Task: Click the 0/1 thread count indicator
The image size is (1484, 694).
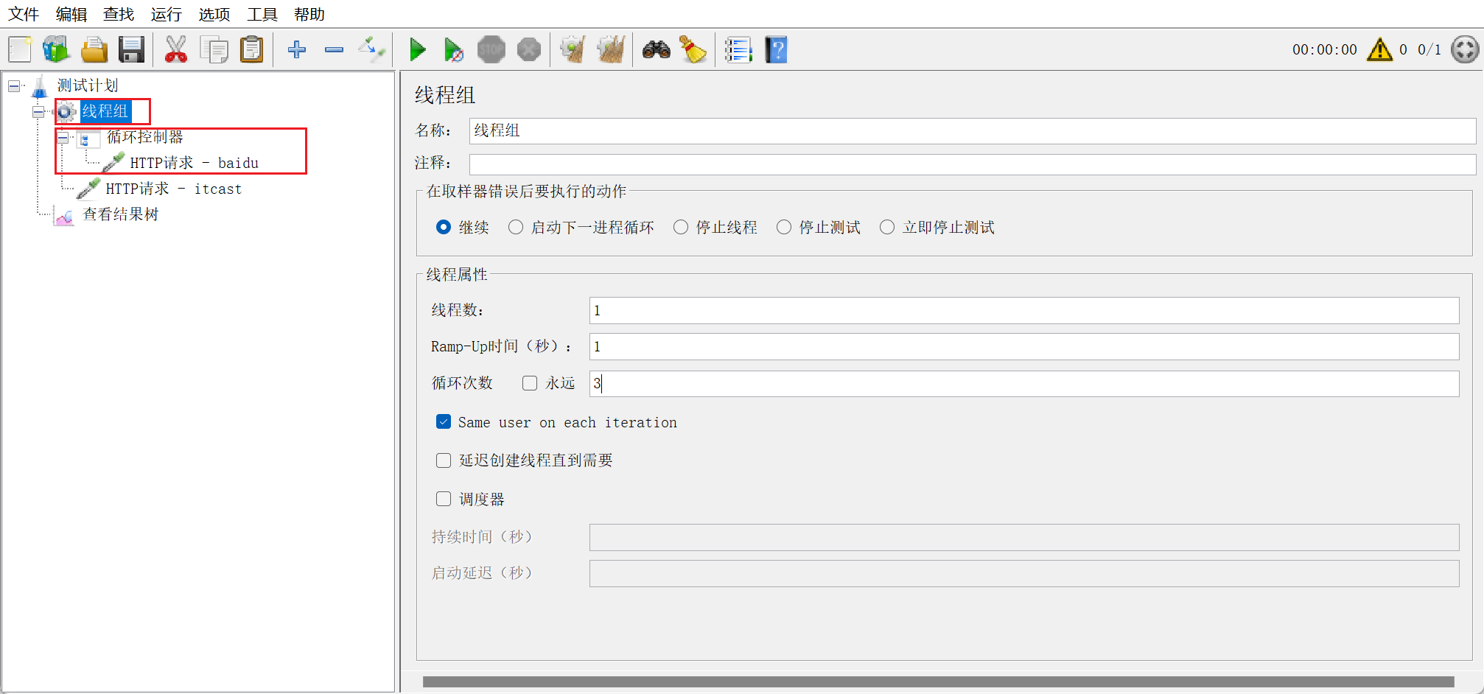Action: (1429, 49)
